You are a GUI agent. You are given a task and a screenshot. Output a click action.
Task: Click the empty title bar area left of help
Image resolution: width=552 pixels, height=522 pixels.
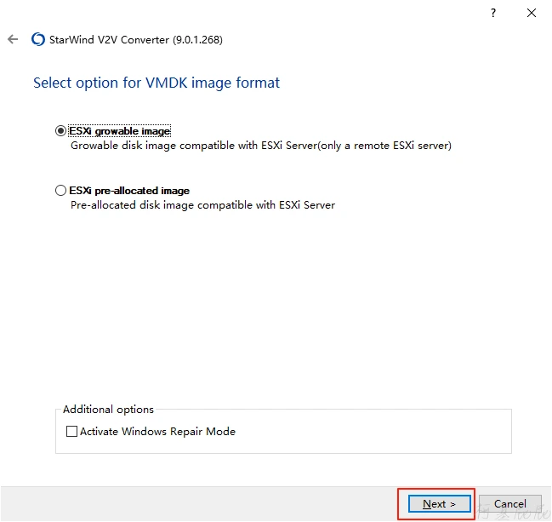click(255, 14)
